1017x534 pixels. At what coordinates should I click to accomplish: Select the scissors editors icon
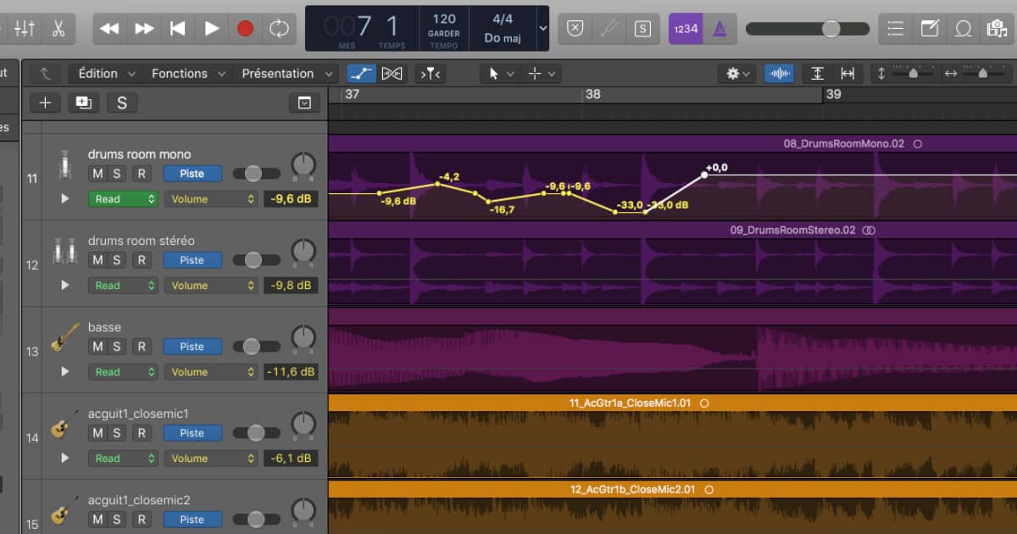pyautogui.click(x=58, y=28)
